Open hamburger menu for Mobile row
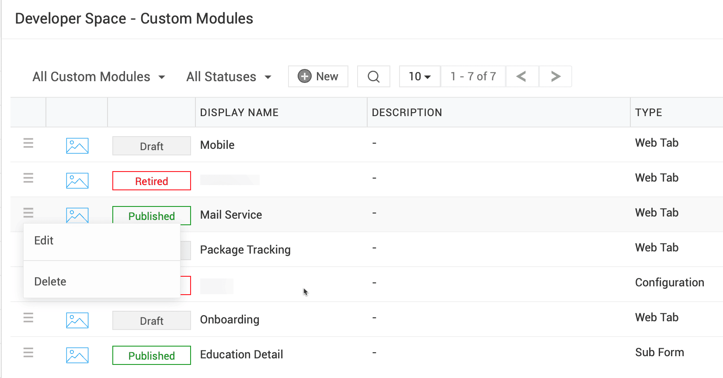Image resolution: width=723 pixels, height=378 pixels. click(x=28, y=143)
